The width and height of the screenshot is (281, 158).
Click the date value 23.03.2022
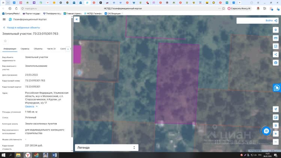pos(31,75)
